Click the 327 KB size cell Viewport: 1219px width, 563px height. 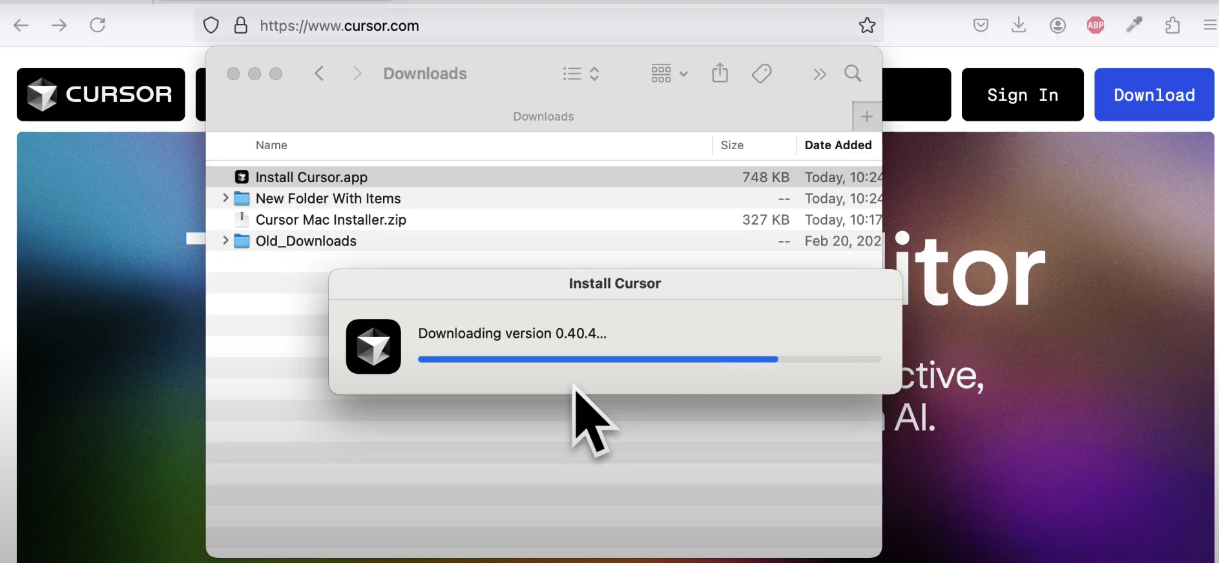pyautogui.click(x=766, y=220)
